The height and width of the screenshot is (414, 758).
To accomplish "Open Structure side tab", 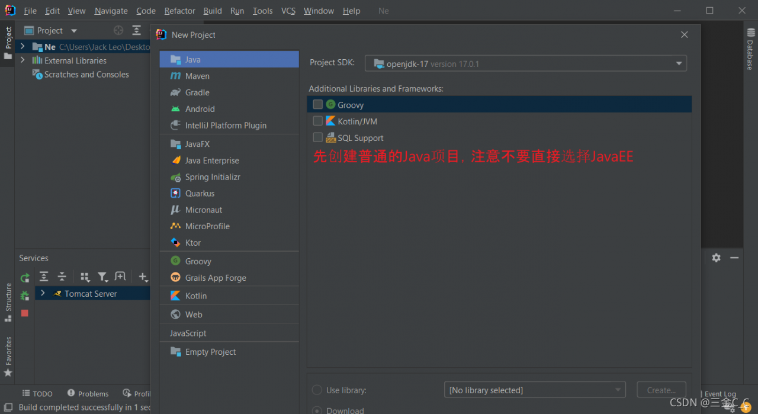I will (x=8, y=302).
